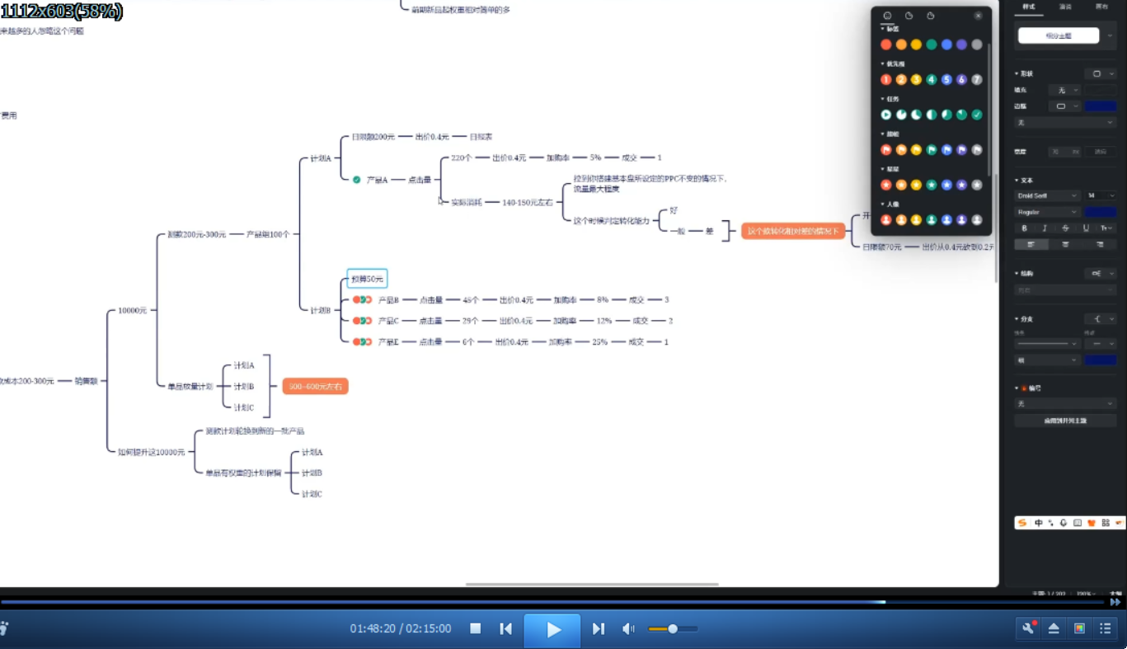Close the marker icon popup panel
This screenshot has height=649, width=1127.
point(978,16)
